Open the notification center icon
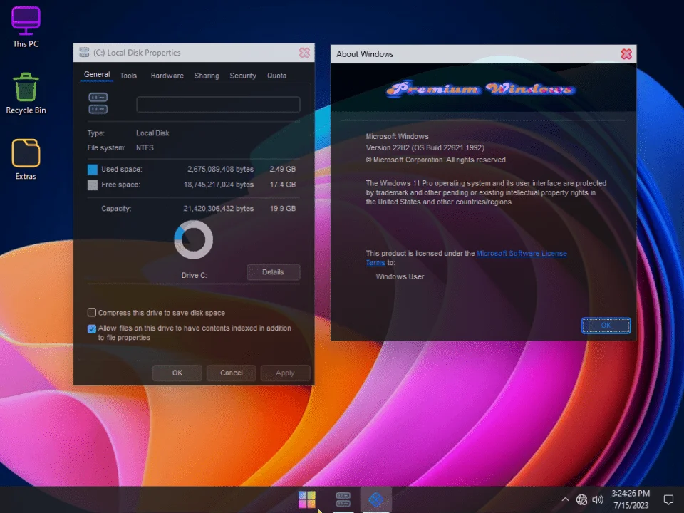 click(x=668, y=499)
